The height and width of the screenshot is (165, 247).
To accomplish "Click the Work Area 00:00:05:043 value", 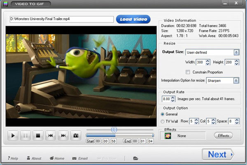I will tap(228, 36).
